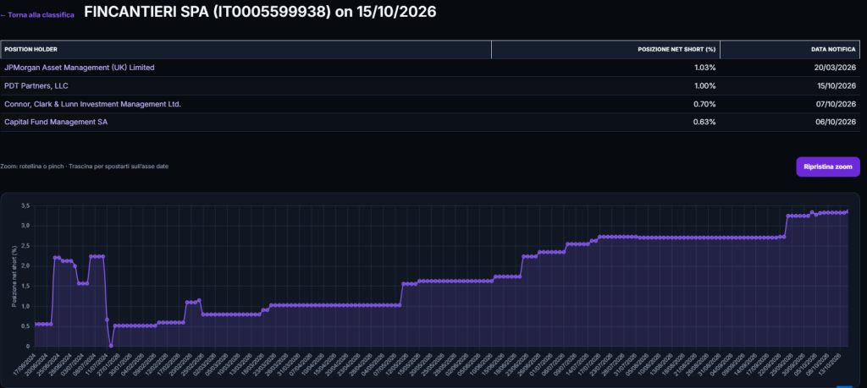Click the 1.00% net short value
Image resolution: width=867 pixels, height=388 pixels.
(704, 85)
